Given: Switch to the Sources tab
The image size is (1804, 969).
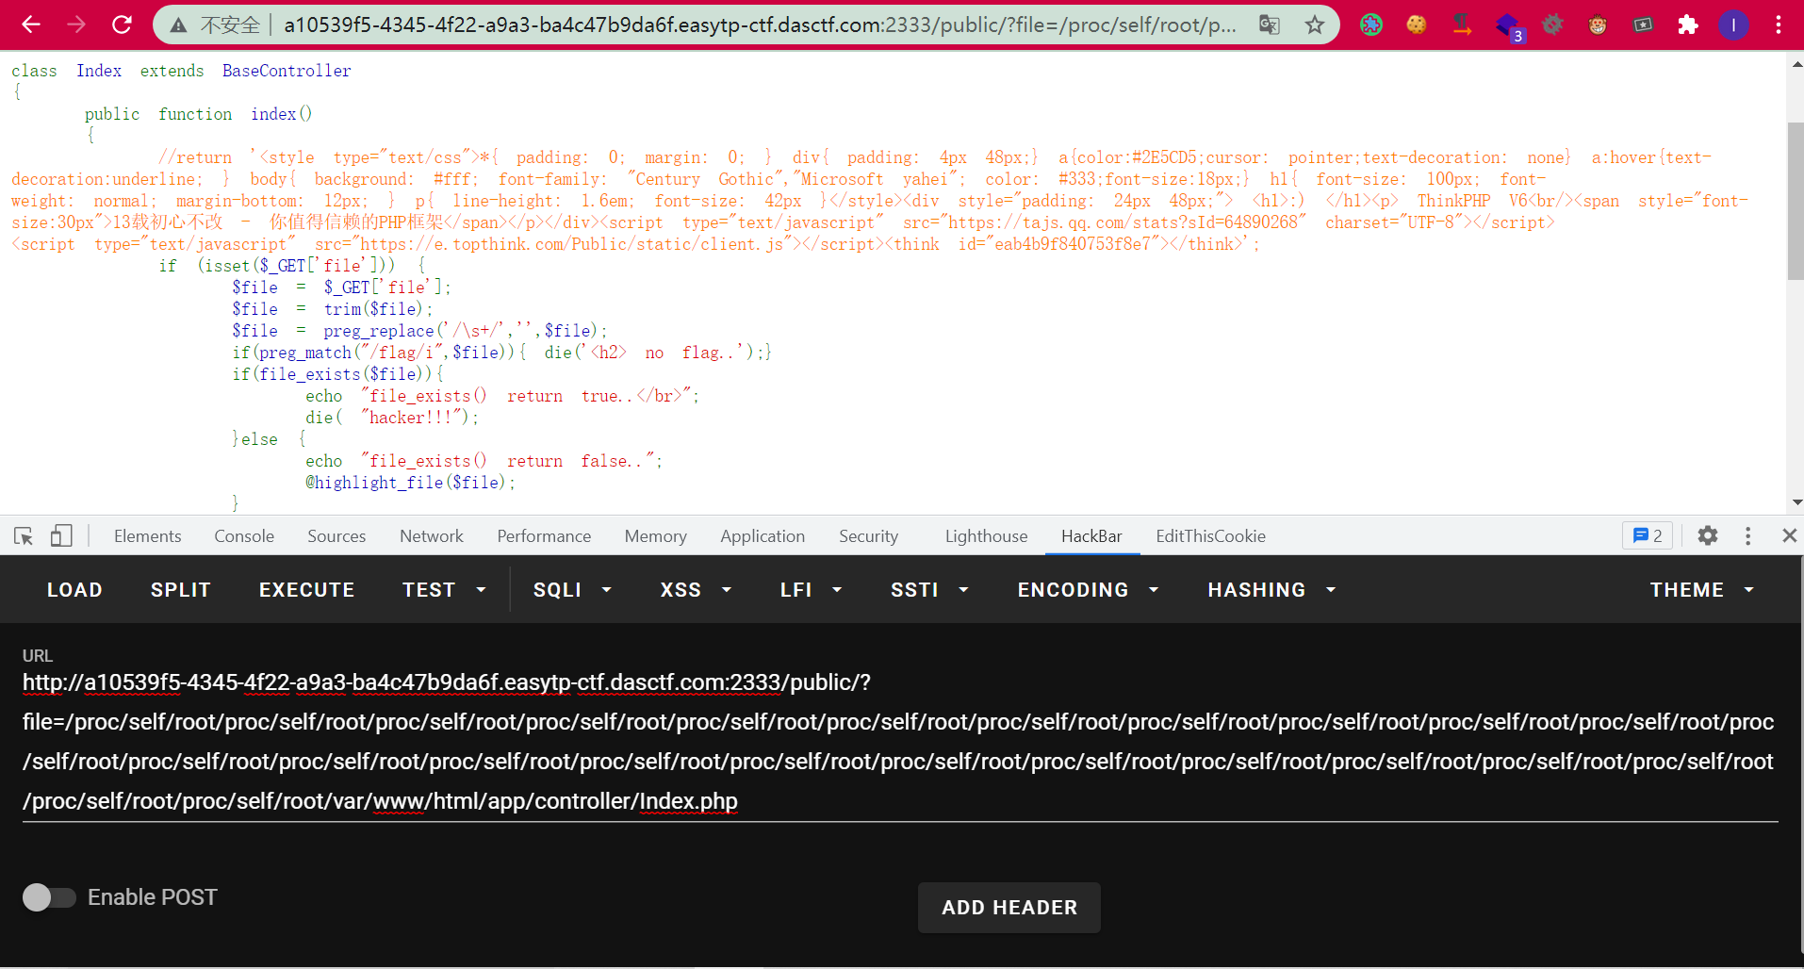Looking at the screenshot, I should (336, 535).
